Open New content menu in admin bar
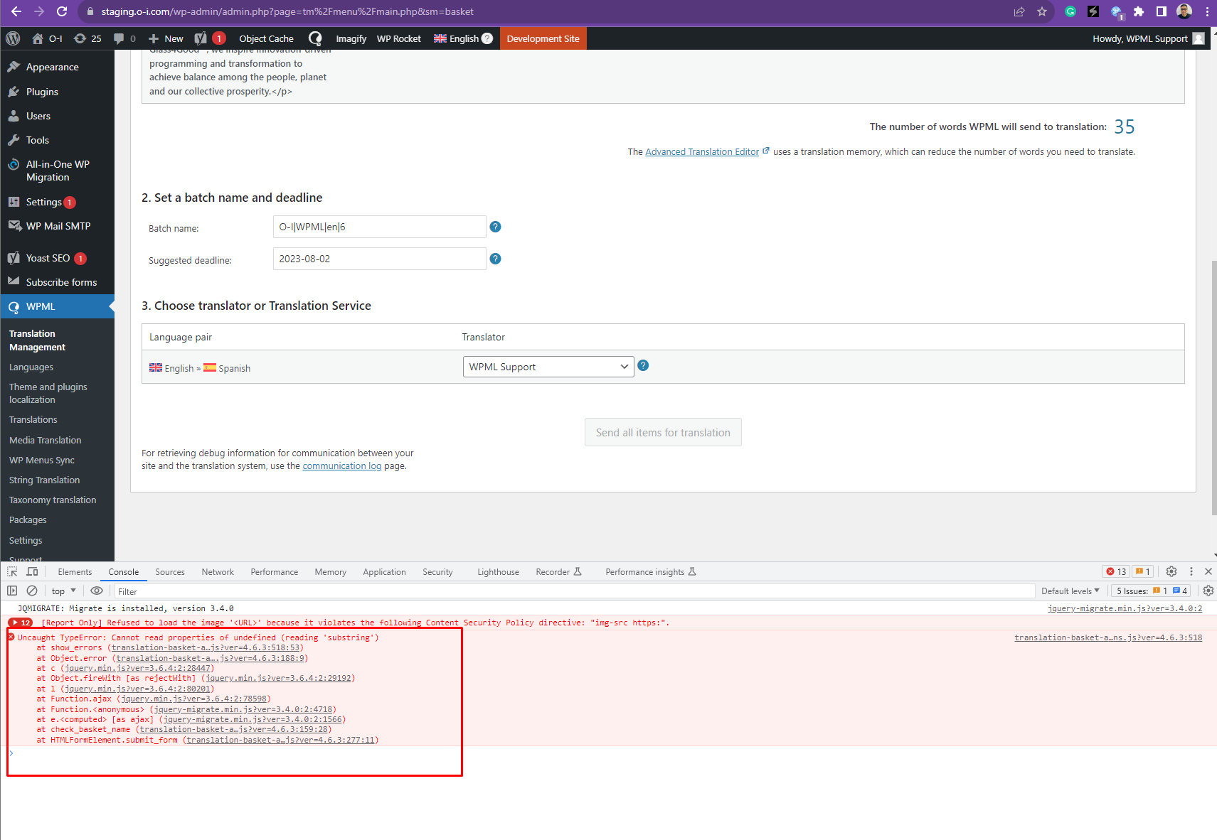This screenshot has width=1217, height=840. point(166,38)
